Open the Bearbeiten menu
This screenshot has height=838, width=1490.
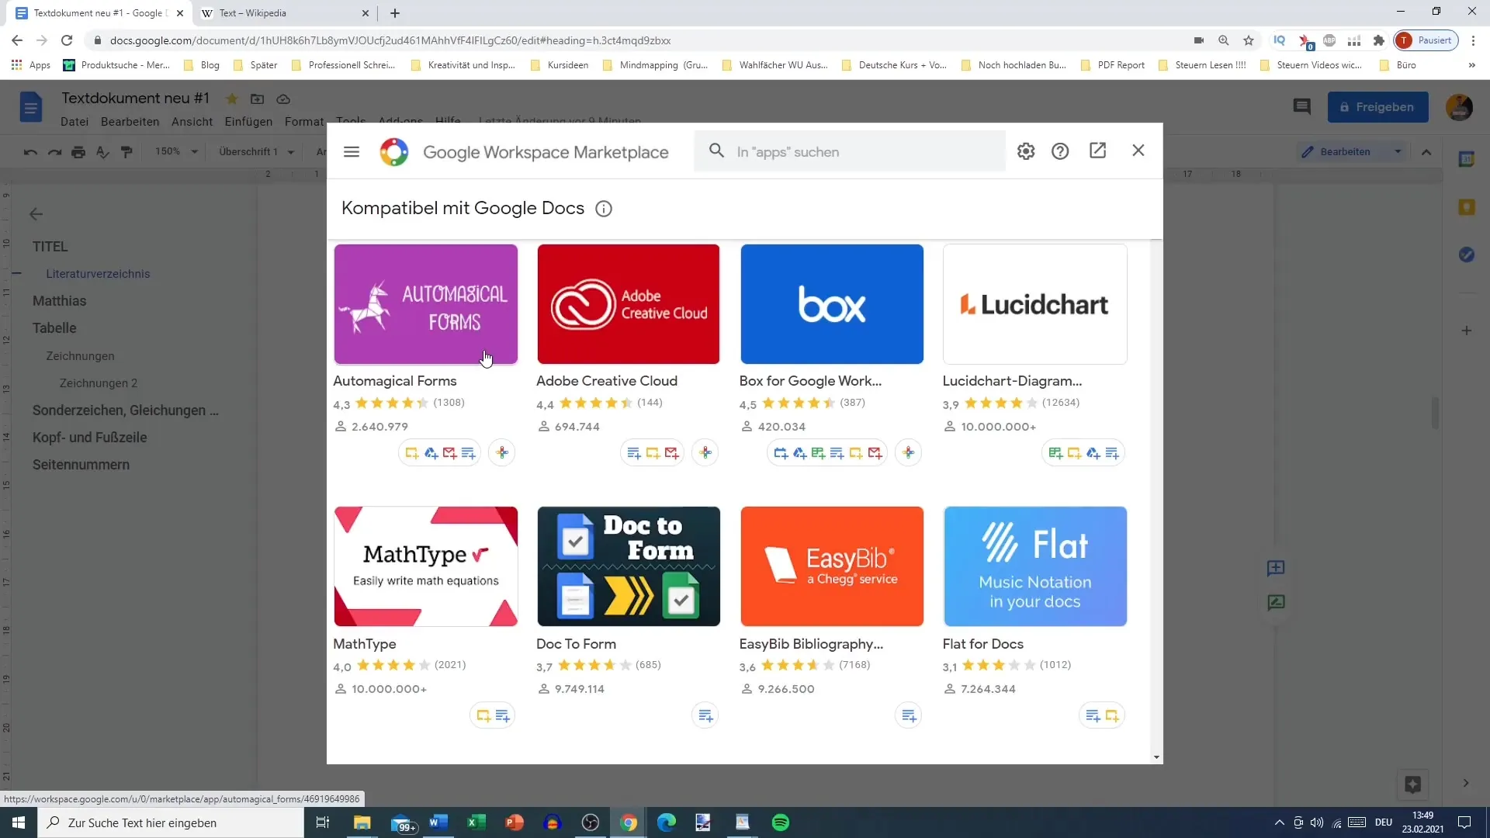tap(130, 122)
